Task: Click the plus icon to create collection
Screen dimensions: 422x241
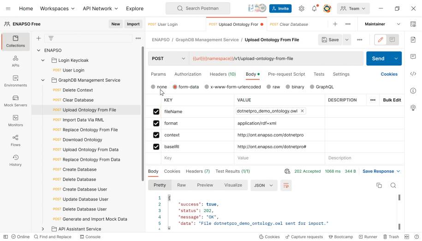Action: point(38,38)
